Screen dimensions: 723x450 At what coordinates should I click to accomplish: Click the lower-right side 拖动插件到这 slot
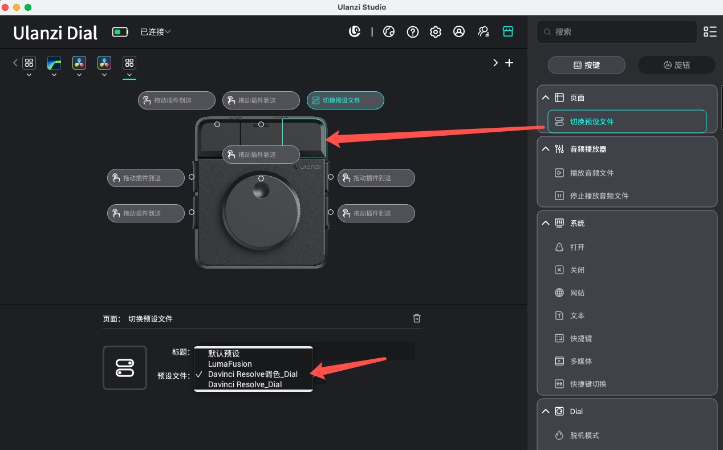pos(376,213)
